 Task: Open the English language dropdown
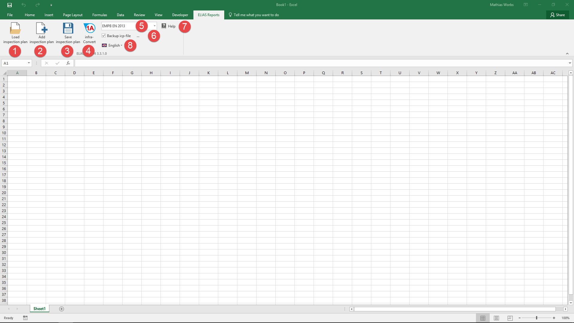112,45
